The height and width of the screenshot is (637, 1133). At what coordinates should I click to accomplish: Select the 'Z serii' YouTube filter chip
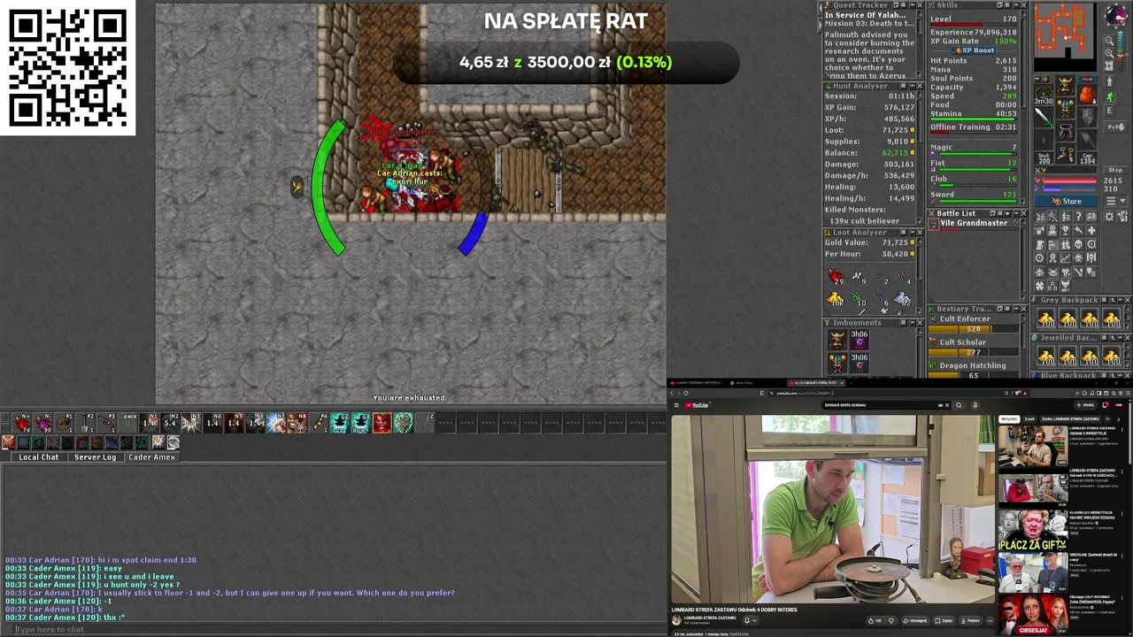point(1029,418)
